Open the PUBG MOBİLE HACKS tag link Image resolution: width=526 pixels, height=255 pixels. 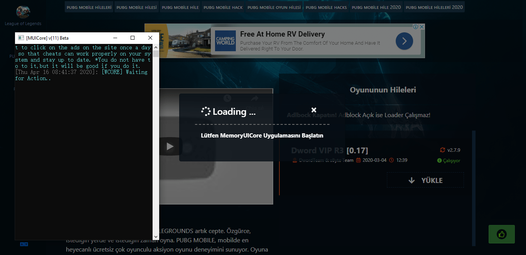[x=326, y=7]
